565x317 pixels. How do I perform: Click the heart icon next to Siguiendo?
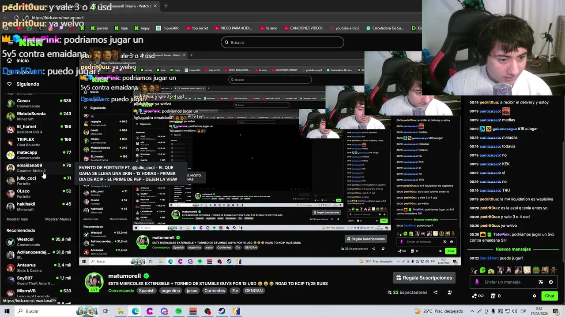tap(9, 84)
